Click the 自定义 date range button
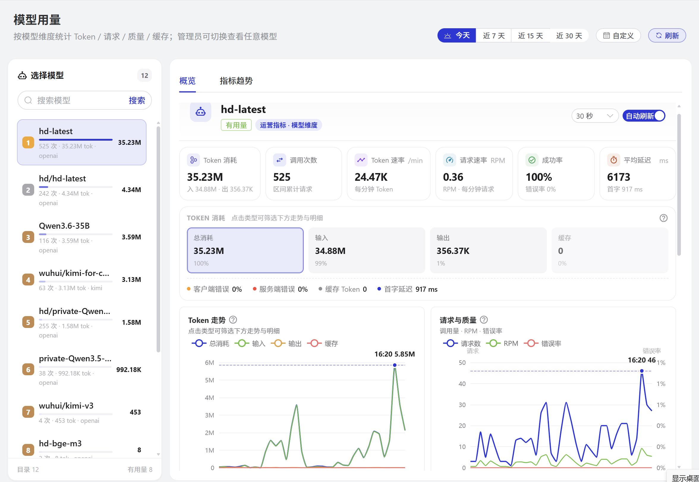 tap(618, 36)
